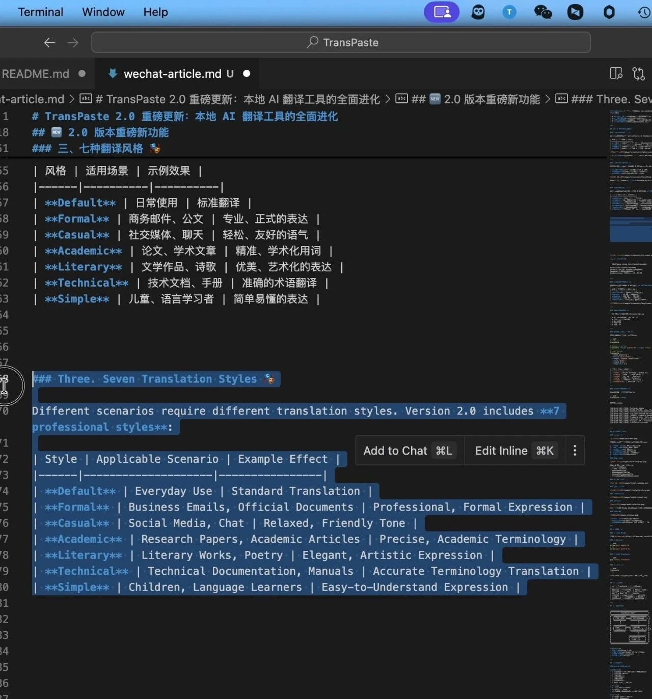Click the '**Simple**' 儿童 row

click(177, 299)
